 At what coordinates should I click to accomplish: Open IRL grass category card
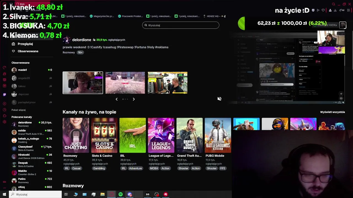[133, 135]
